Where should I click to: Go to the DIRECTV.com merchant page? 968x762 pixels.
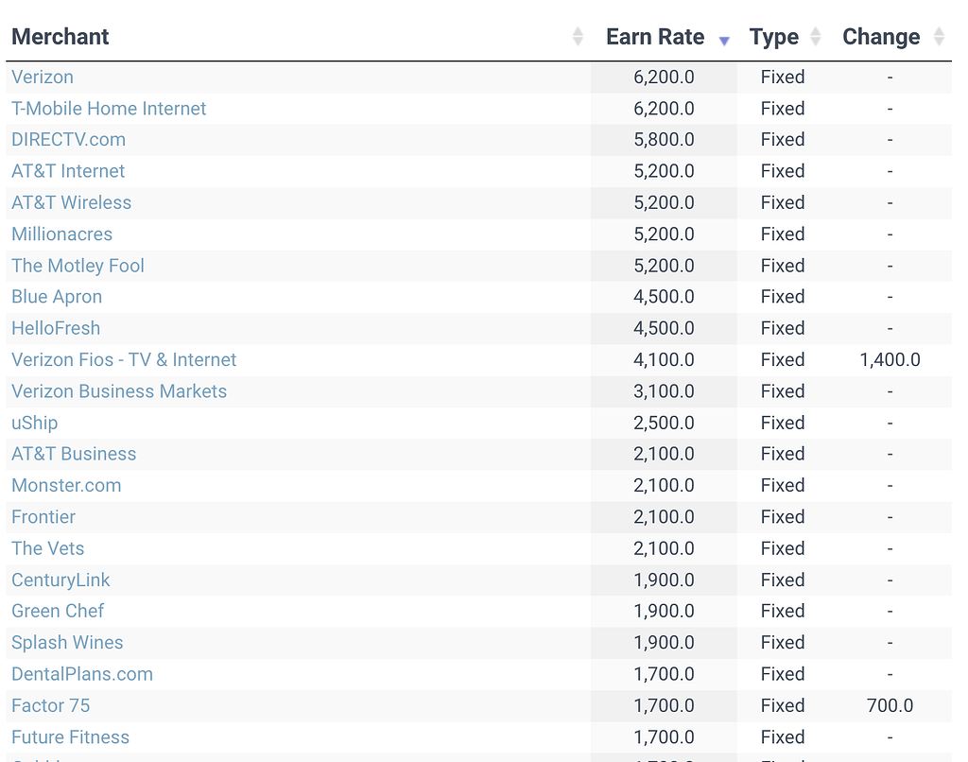pos(68,140)
